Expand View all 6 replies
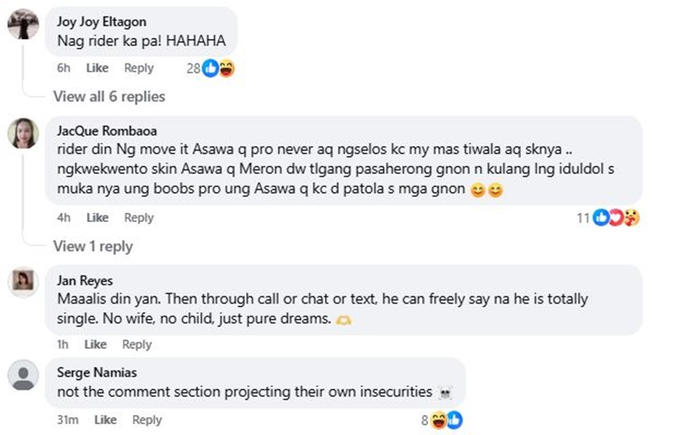 [109, 96]
